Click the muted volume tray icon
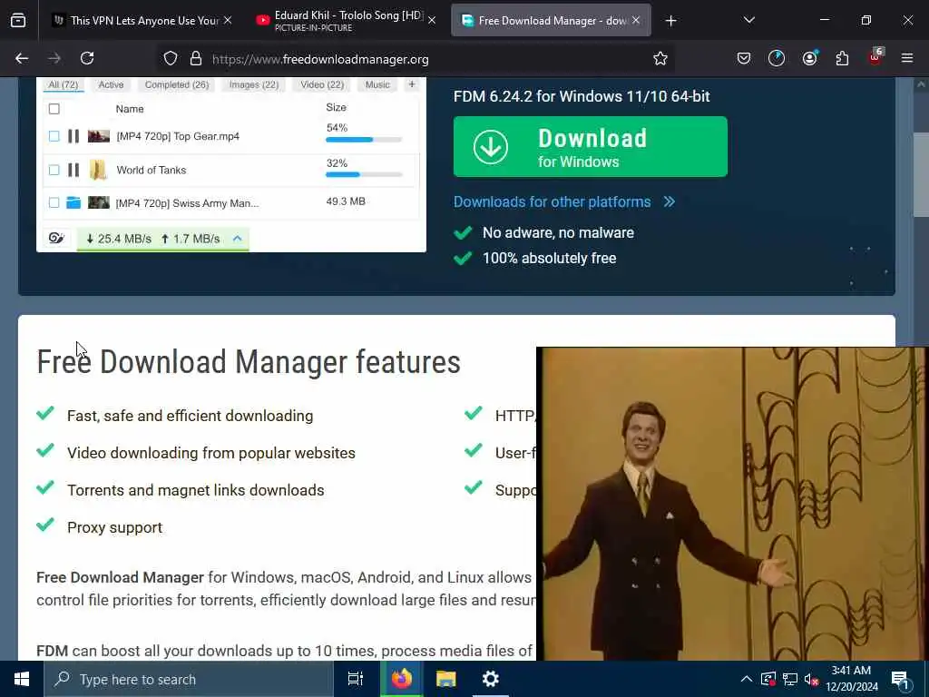 coord(811,679)
